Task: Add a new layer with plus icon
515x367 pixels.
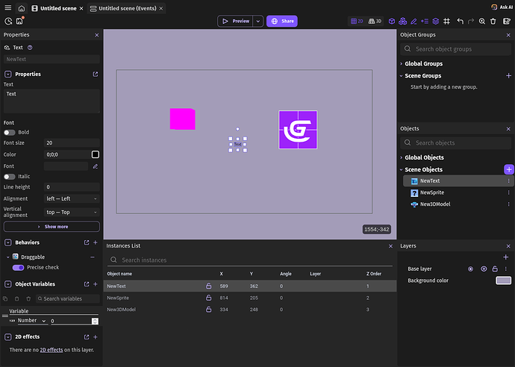Action: [x=505, y=257]
